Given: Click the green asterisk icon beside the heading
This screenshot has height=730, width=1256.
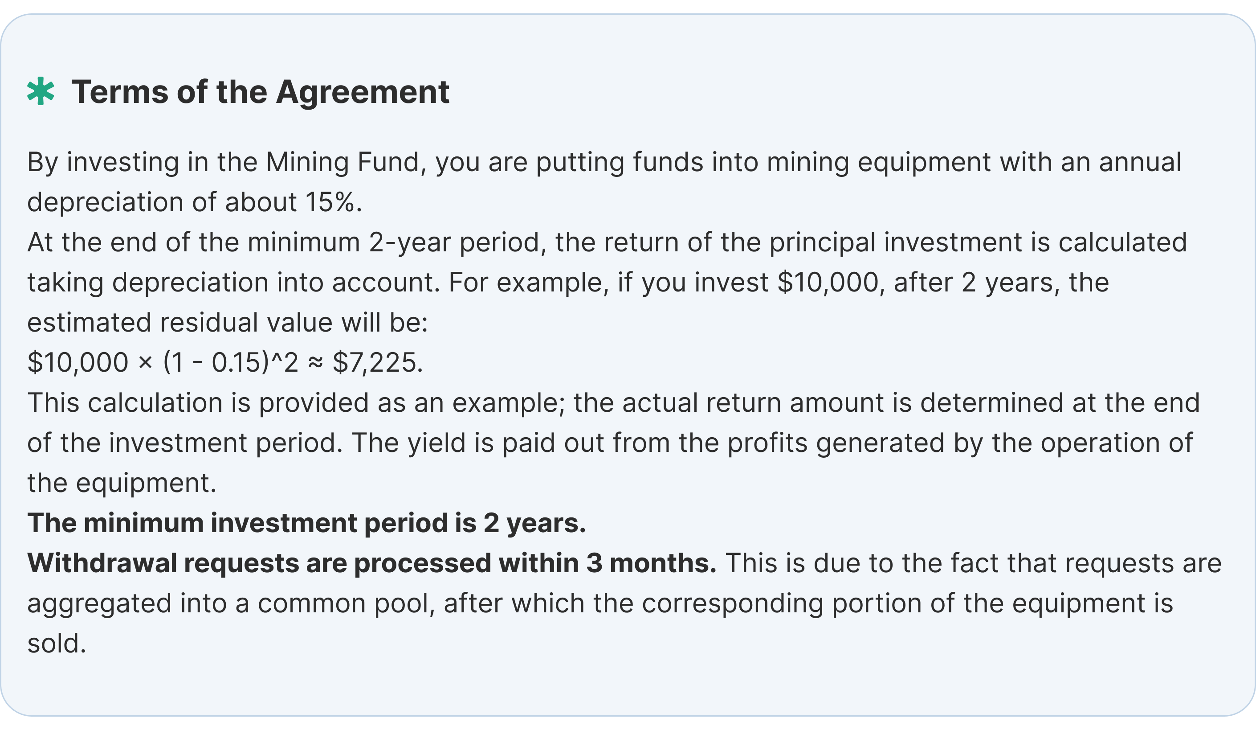Looking at the screenshot, I should tap(41, 91).
